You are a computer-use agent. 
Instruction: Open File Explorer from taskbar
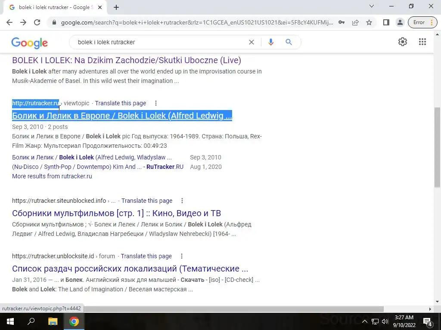pos(53,321)
